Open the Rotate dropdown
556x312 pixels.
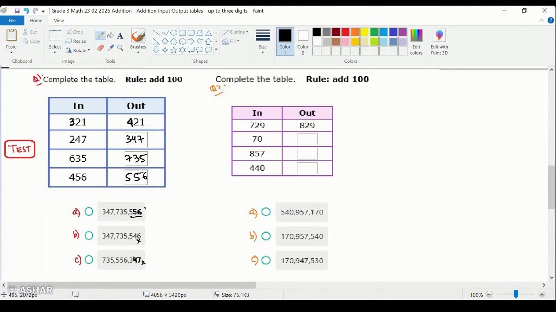pyautogui.click(x=78, y=50)
